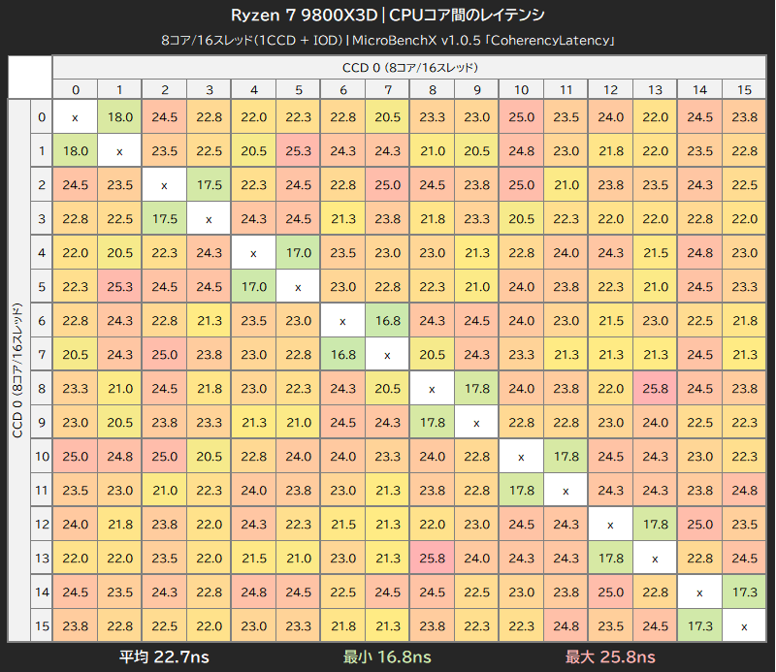
Task: Click 21.8 in row 6, column 15
Action: 744,321
